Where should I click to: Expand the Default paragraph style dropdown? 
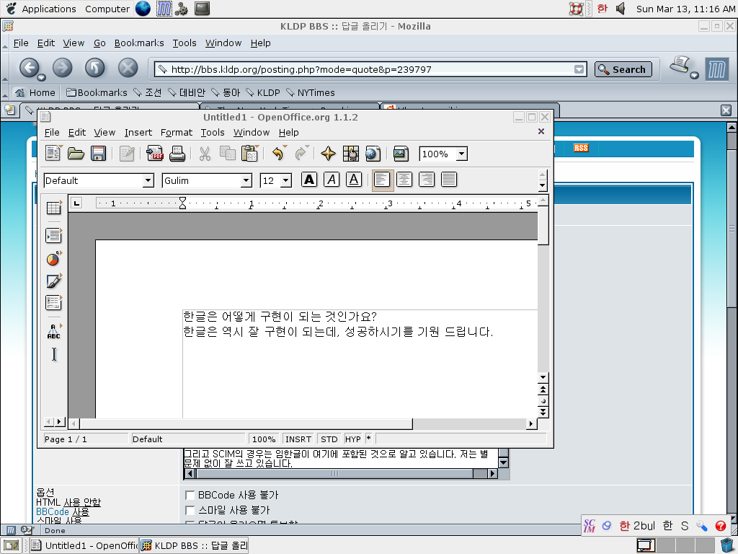coord(148,180)
